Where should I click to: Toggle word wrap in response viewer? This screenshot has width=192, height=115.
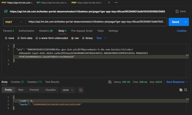[81, 90]
